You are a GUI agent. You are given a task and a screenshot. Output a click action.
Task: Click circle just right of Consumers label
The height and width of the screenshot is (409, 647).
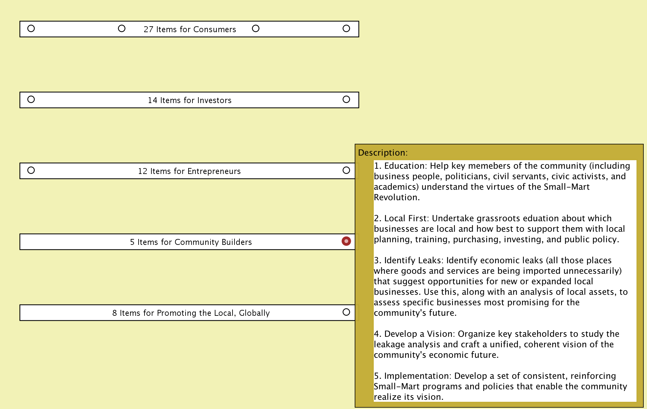[x=256, y=29]
